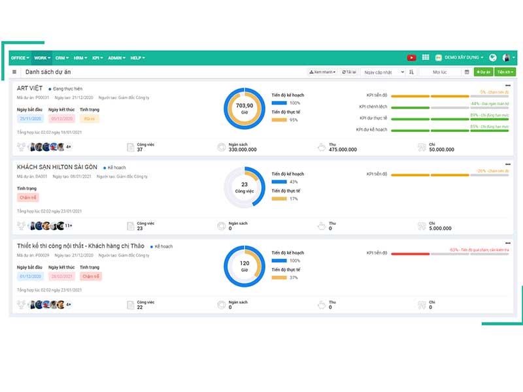Image resolution: width=523 pixels, height=392 pixels.
Task: Click the green add Dự án button
Action: pyautogui.click(x=483, y=72)
